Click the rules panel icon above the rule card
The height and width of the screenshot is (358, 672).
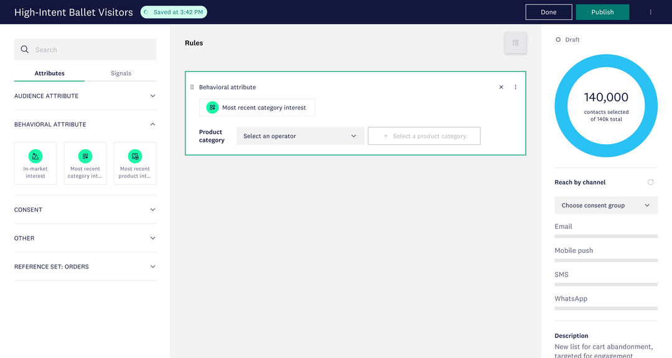[515, 43]
